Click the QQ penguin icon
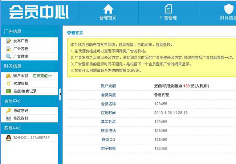This screenshot has height=164, width=236. (x=8, y=138)
